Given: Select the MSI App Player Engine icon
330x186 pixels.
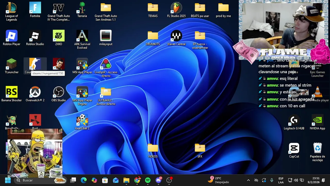Looking at the screenshot, I should click(82, 96).
